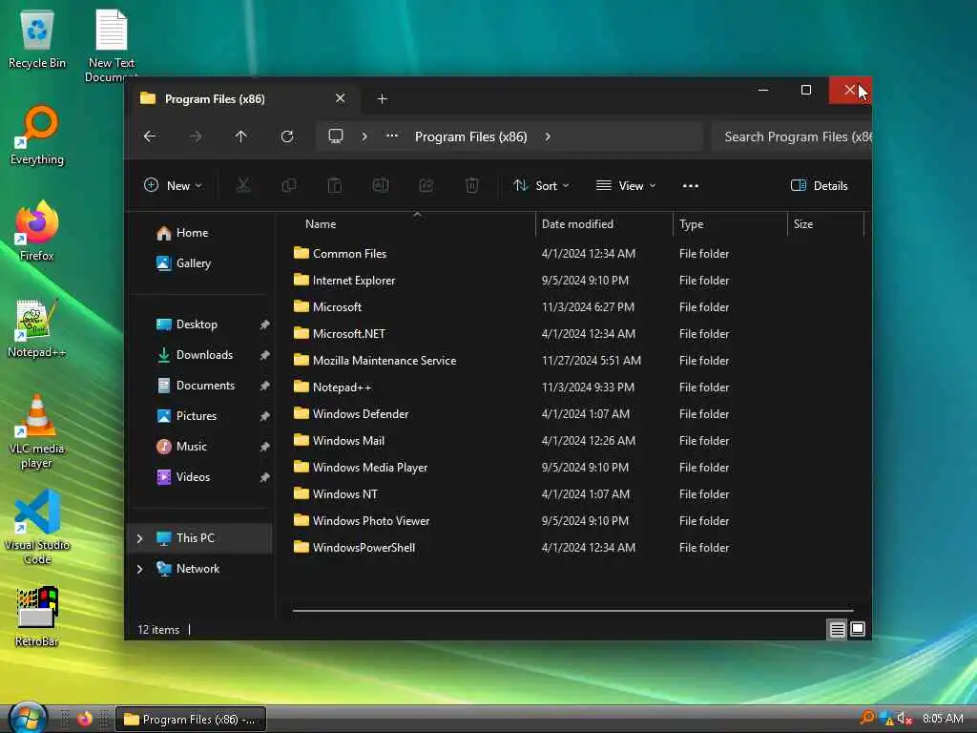Viewport: 977px width, 733px height.
Task: Select the Recycle Bin desktop icon
Action: 37,39
